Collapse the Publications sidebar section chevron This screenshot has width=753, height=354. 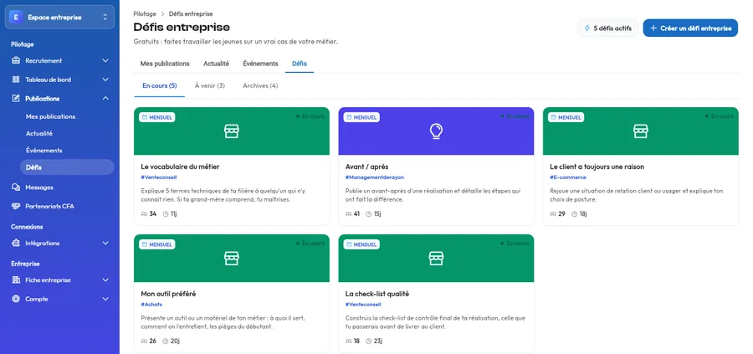[105, 99]
